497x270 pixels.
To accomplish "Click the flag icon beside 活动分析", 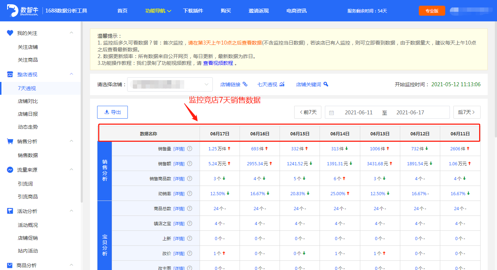I will coord(10,211).
